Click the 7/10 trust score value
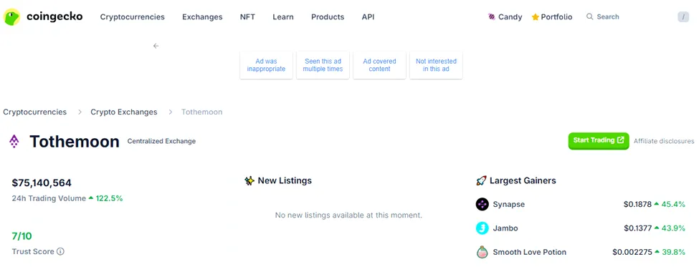The image size is (699, 277). click(x=22, y=236)
